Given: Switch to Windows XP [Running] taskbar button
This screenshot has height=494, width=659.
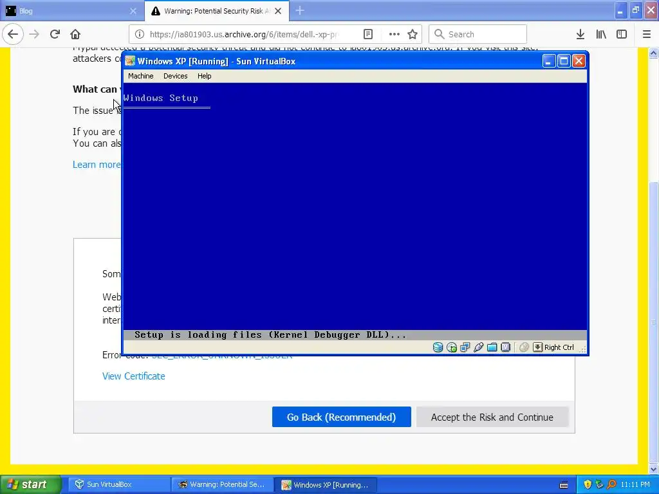Looking at the screenshot, I should pos(326,484).
